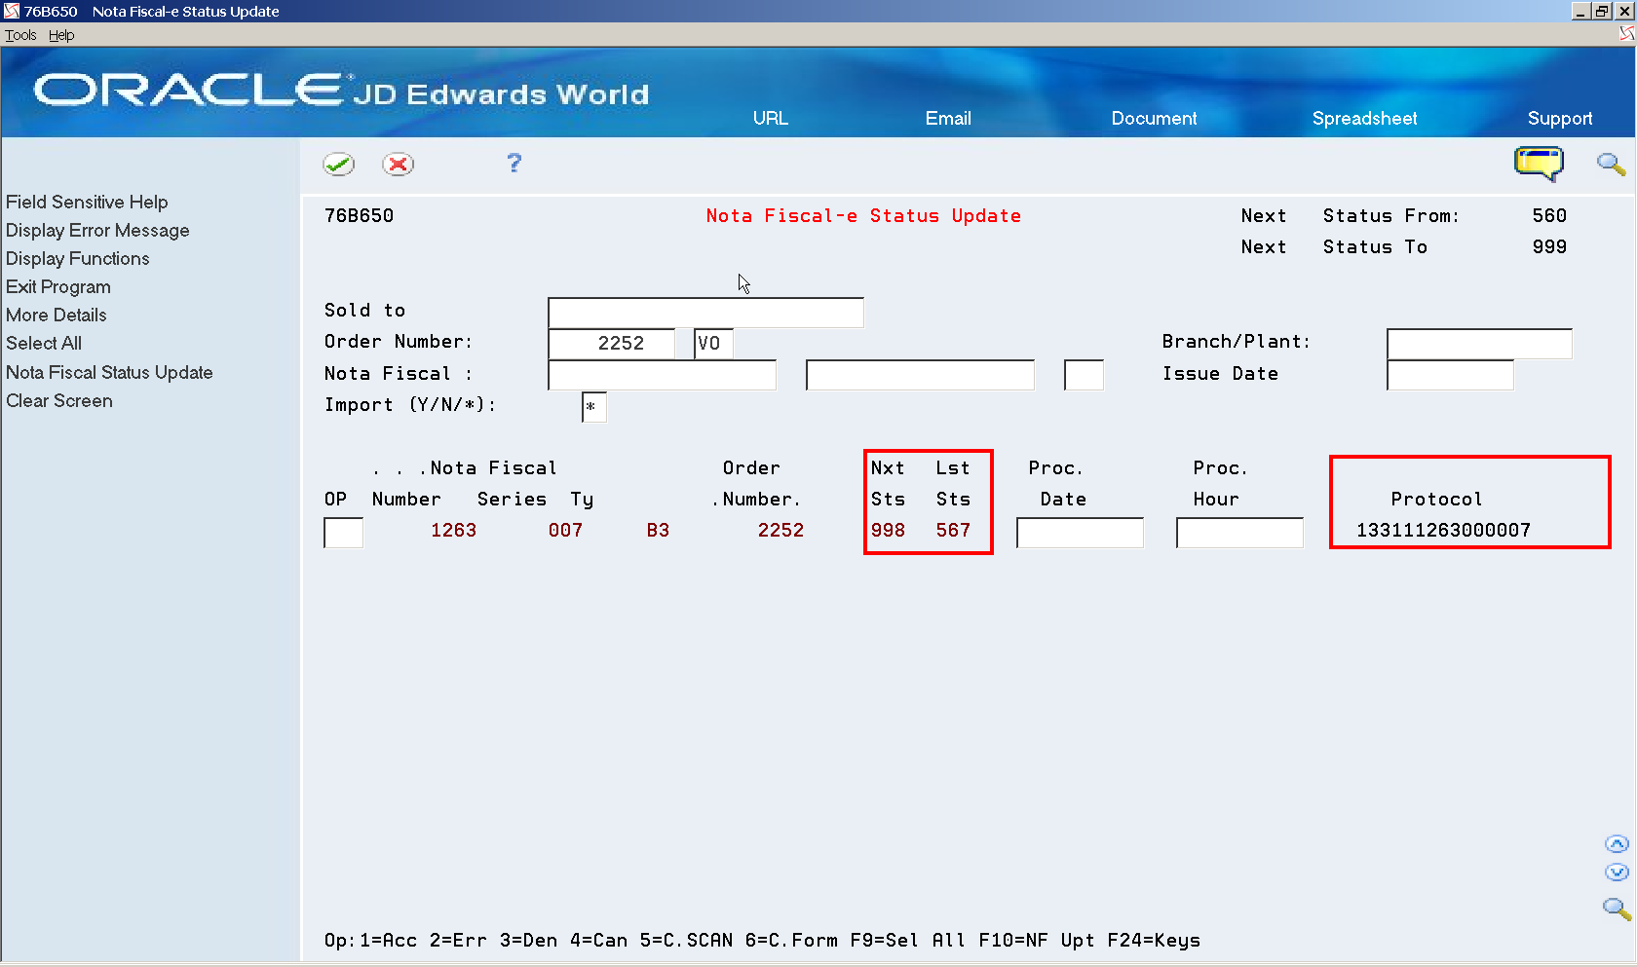1637x967 pixels.
Task: Open help via the question mark icon
Action: pyautogui.click(x=514, y=163)
